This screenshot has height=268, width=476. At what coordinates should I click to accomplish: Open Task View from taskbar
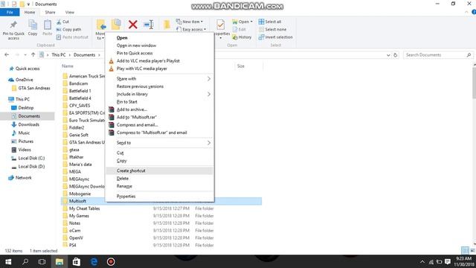pos(42,261)
